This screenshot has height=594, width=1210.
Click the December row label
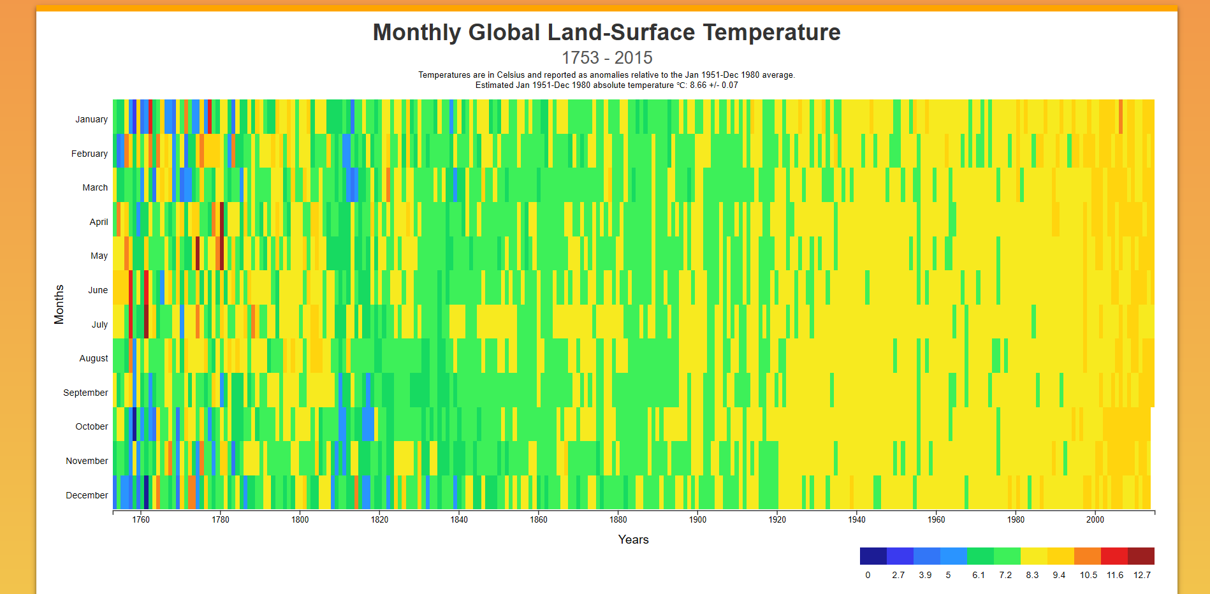[x=87, y=495]
